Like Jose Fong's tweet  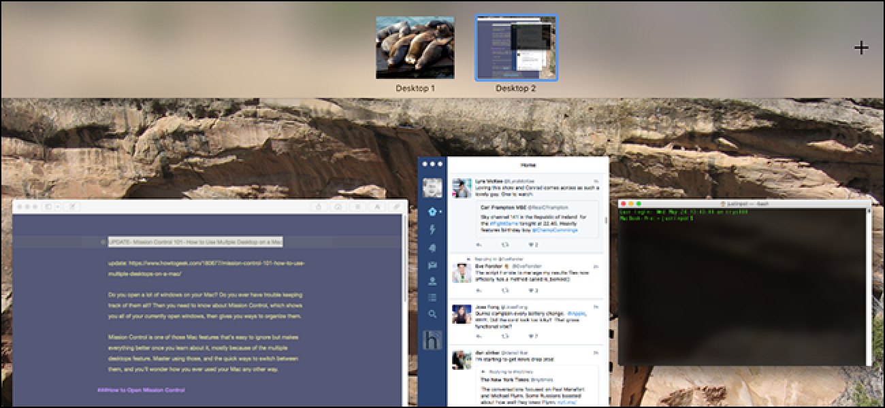click(x=532, y=337)
